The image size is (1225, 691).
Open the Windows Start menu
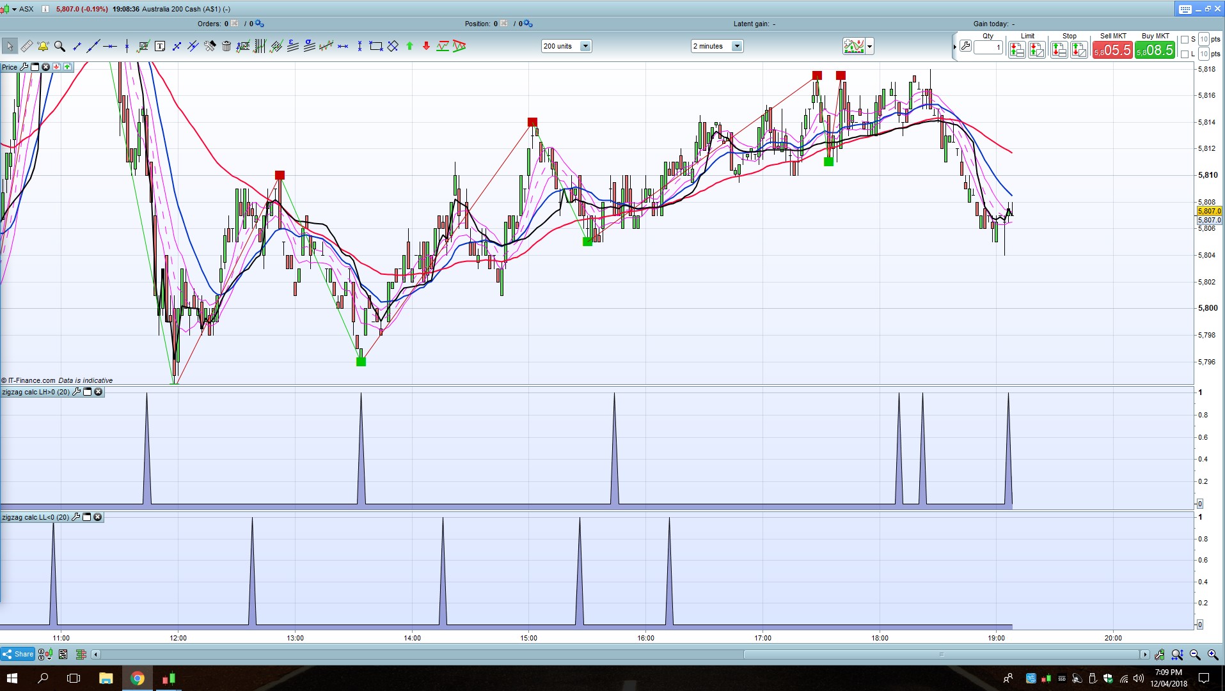coord(12,678)
